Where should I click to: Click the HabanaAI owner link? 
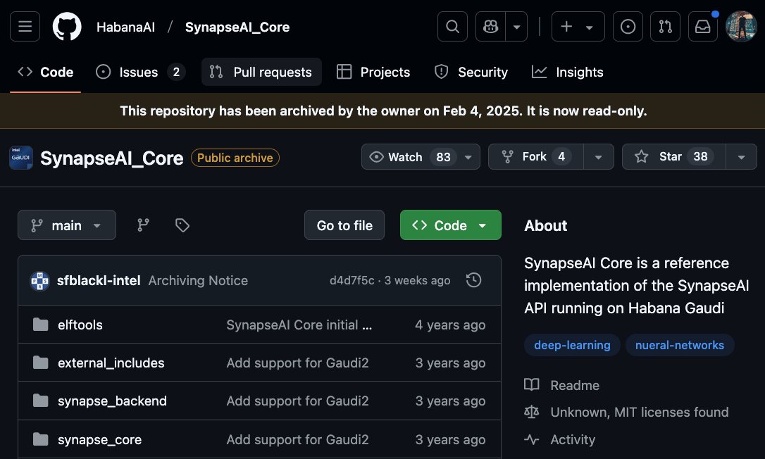pos(125,27)
